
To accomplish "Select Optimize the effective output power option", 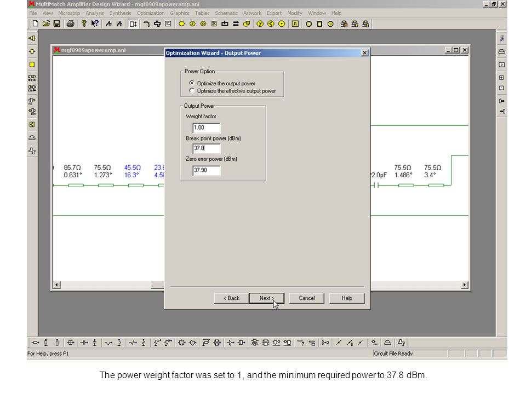I will (192, 90).
